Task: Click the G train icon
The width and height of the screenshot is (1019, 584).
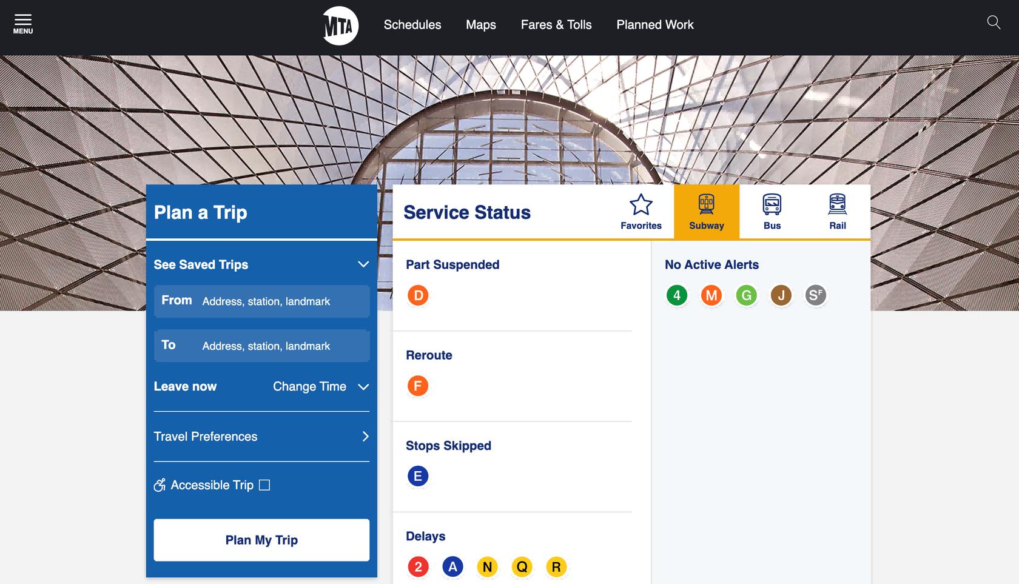Action: tap(746, 295)
